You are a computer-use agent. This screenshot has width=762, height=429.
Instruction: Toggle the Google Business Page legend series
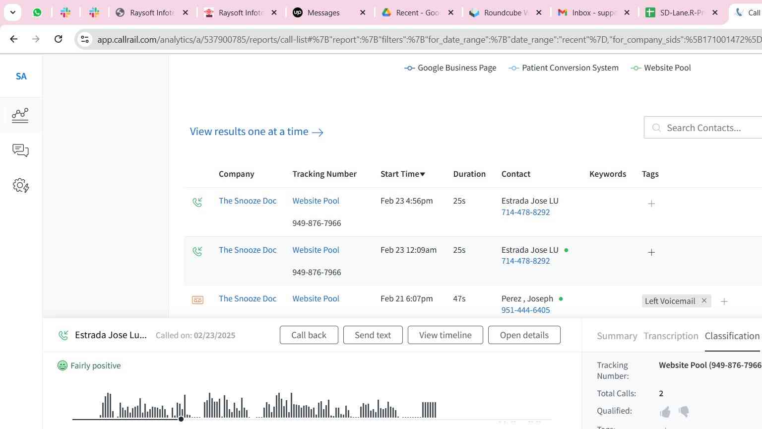tap(450, 68)
